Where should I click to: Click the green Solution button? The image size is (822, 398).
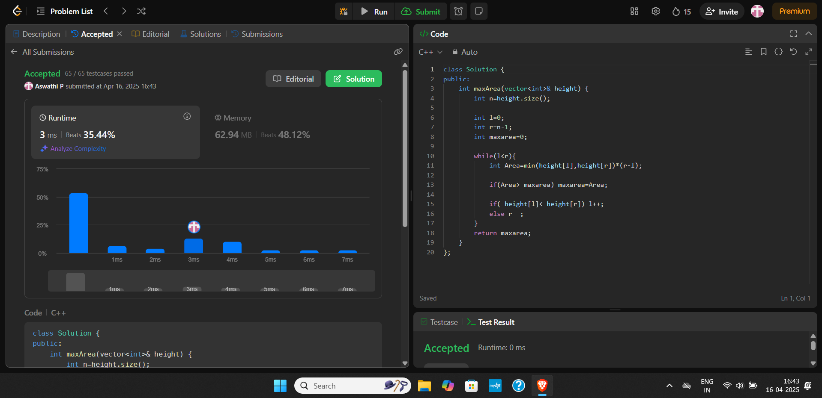pyautogui.click(x=354, y=79)
